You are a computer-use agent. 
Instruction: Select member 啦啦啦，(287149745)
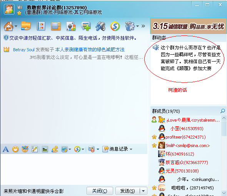[x=186, y=188]
